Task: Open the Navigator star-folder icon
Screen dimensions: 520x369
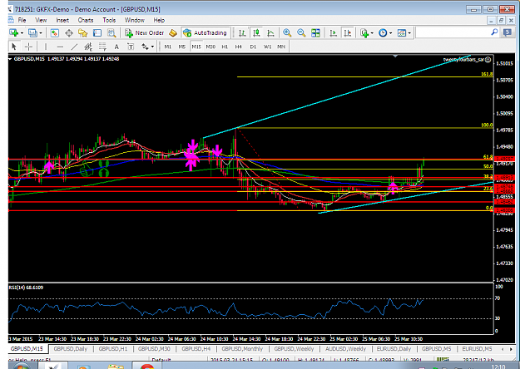Action: coord(82,32)
